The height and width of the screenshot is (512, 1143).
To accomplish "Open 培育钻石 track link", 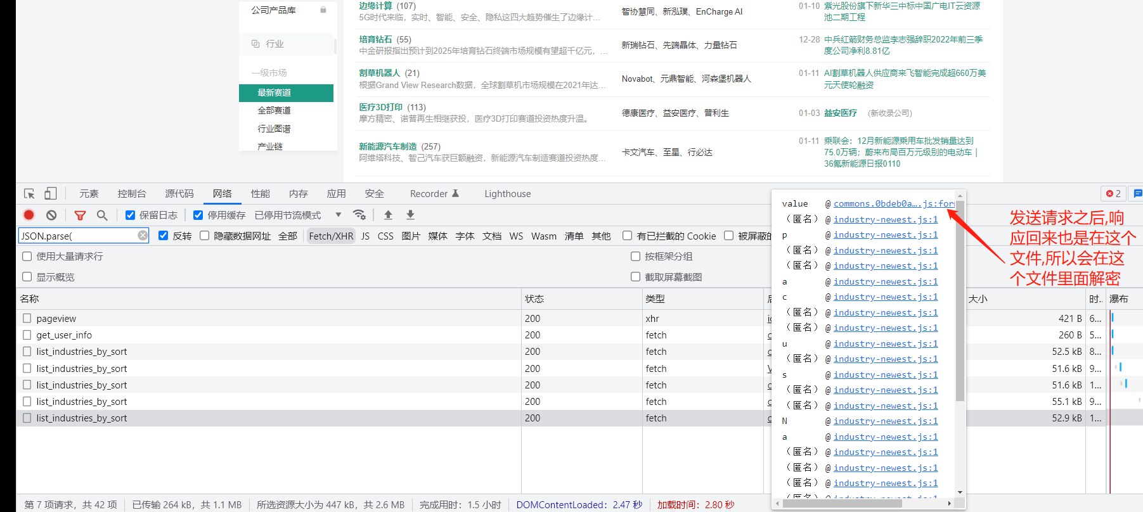I will tap(376, 39).
